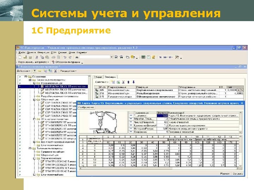
Task: Select the МатериалРежущ variable row
Action: (x=184, y=129)
